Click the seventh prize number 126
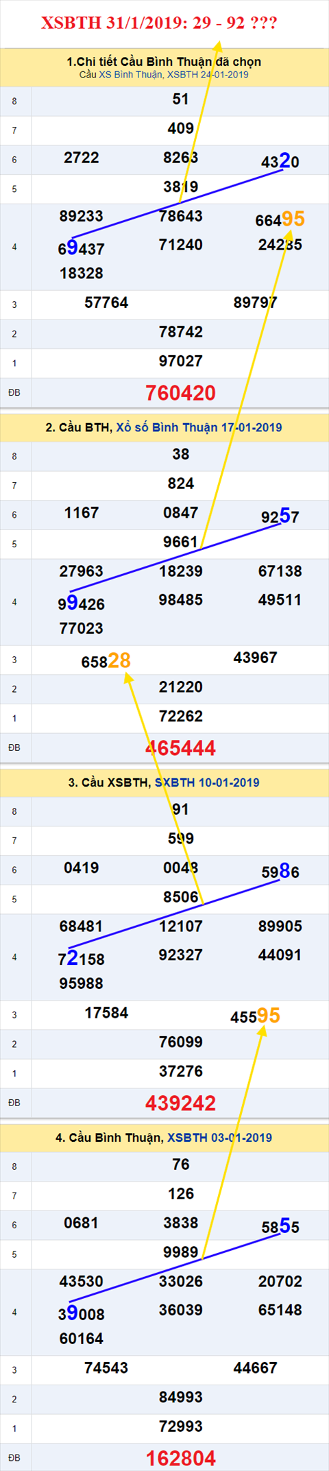 coord(180,1194)
